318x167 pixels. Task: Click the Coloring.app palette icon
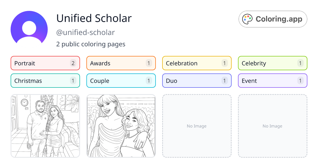tap(248, 19)
